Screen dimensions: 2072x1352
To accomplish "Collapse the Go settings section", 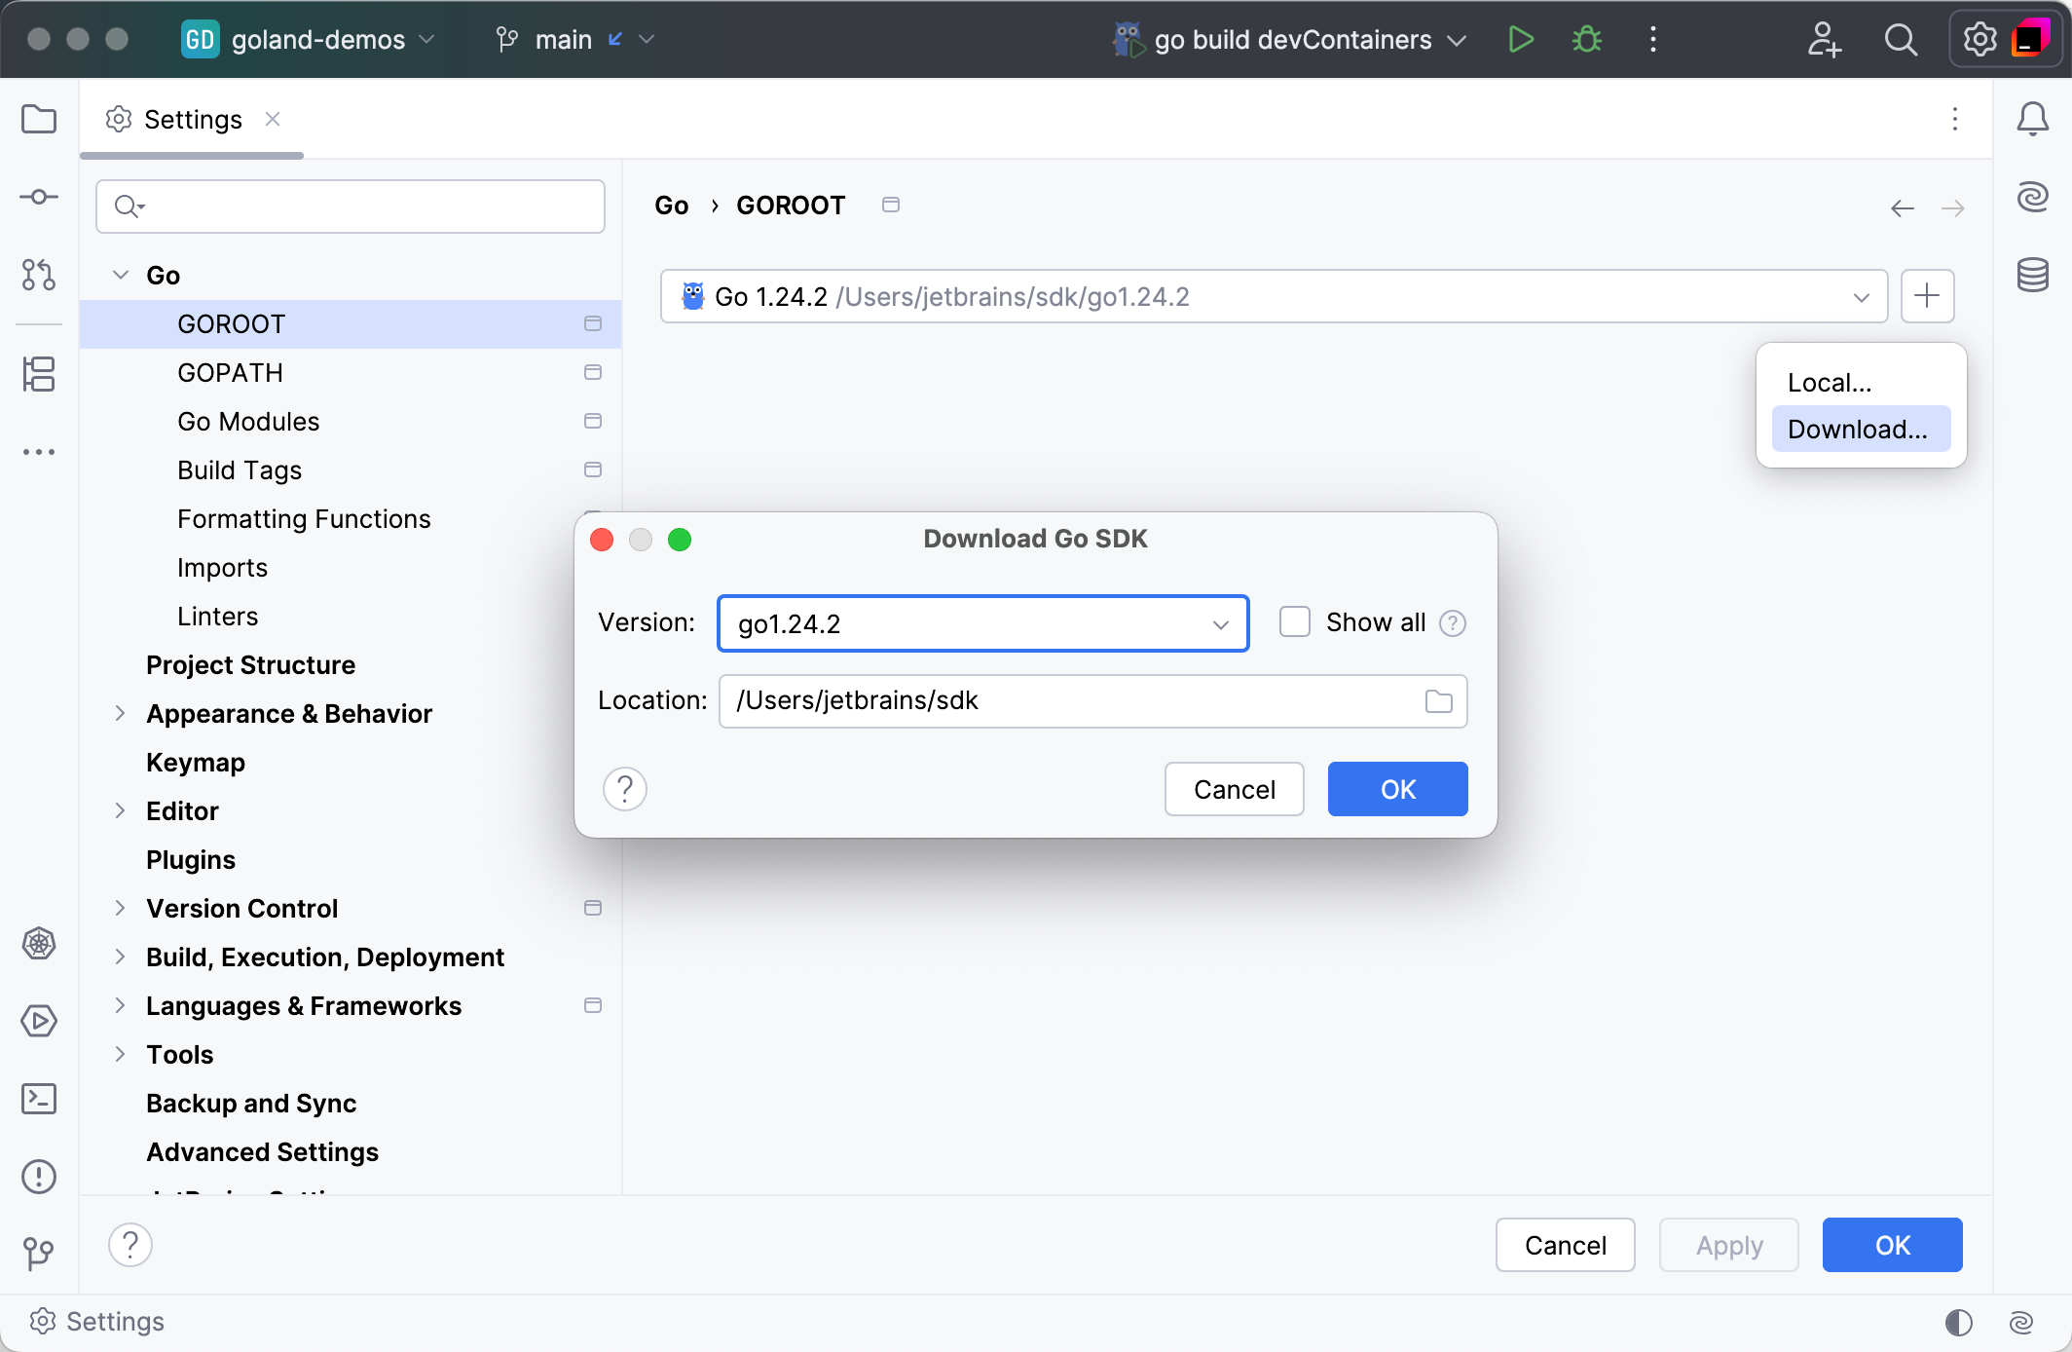I will 120,275.
